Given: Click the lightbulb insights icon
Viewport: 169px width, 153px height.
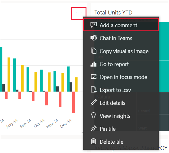Looking at the screenshot, I should 93,116.
